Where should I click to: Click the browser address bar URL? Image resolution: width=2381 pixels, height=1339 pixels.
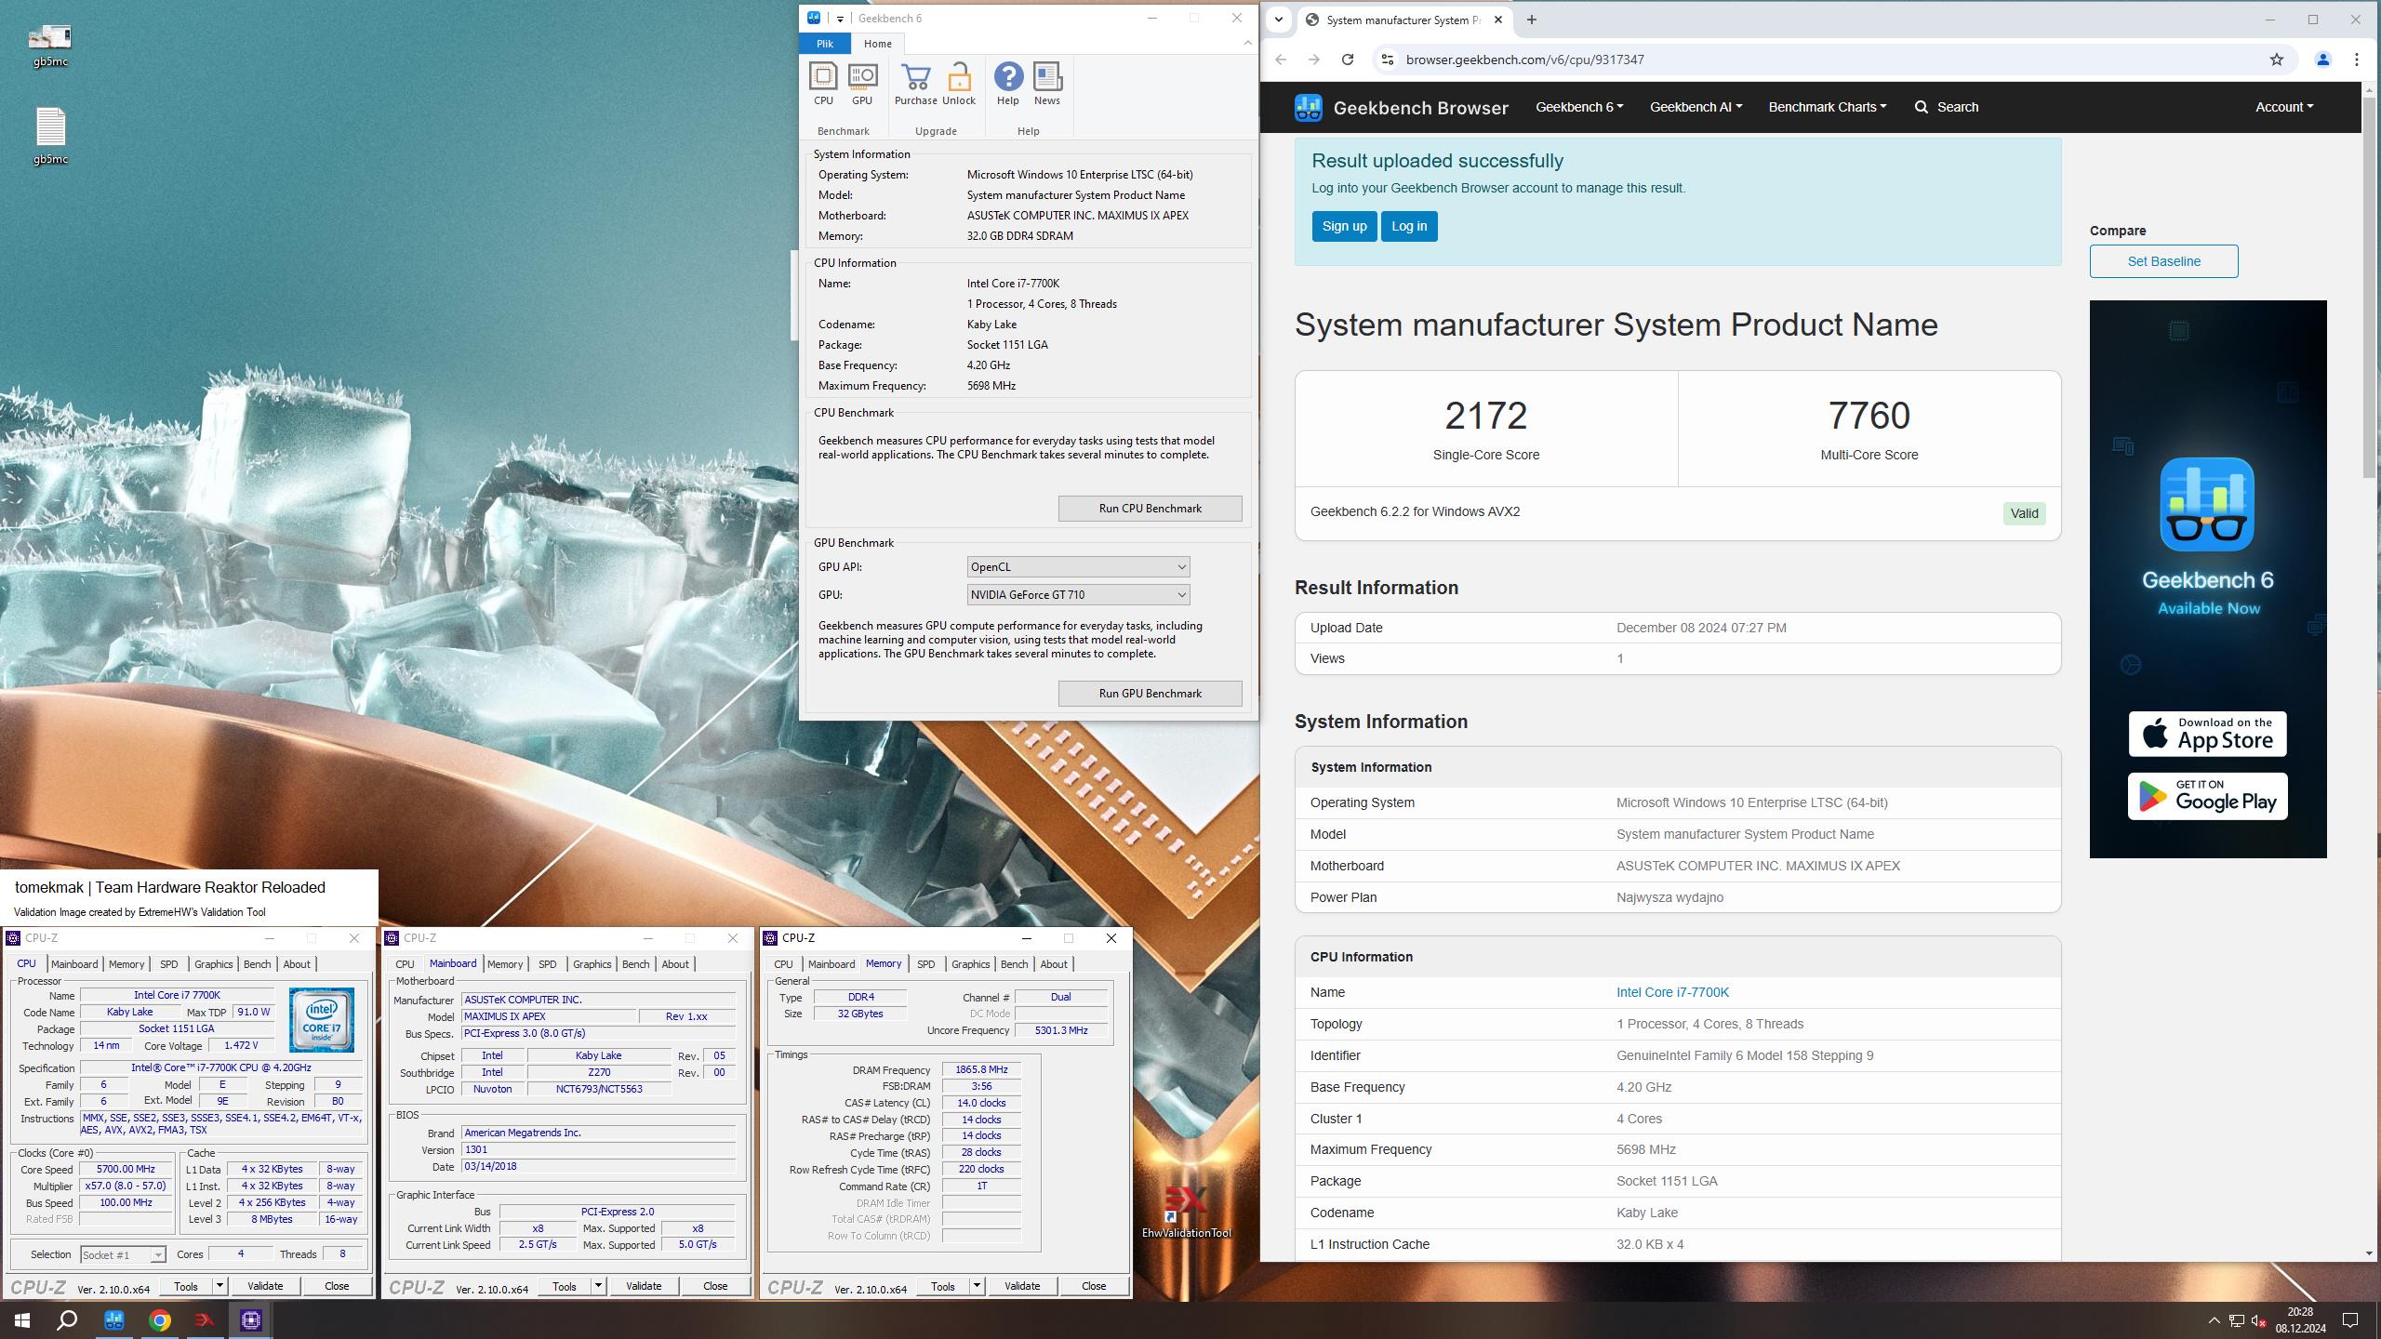click(1524, 60)
